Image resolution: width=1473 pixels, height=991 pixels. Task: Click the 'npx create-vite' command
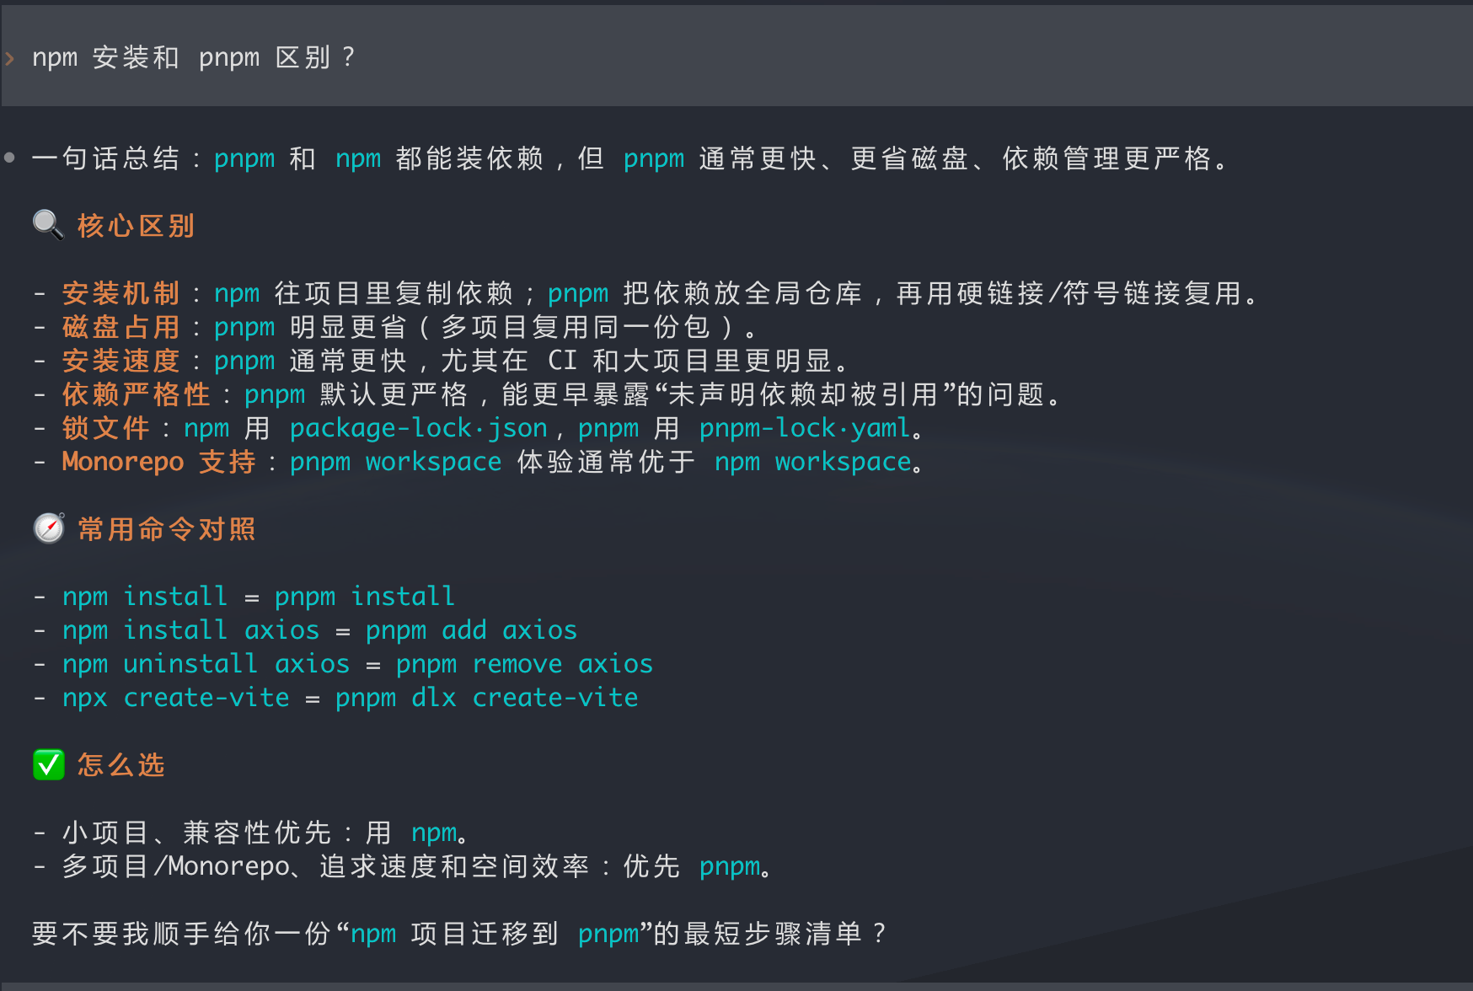(x=175, y=698)
